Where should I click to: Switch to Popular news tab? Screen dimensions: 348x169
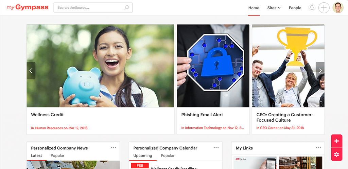coord(57,155)
